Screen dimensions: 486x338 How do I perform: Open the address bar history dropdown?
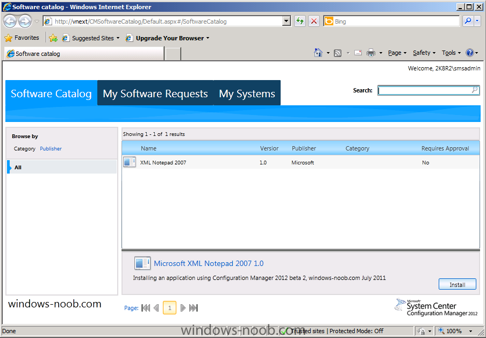287,21
